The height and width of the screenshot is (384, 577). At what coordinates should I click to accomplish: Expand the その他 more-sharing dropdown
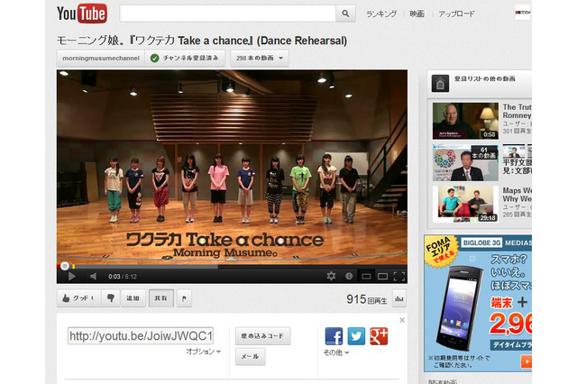(x=336, y=352)
